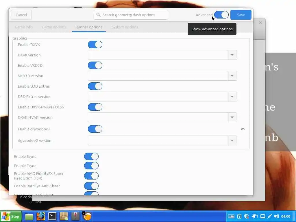
Task: Toggle Enable DXVK switch
Action: (95, 45)
